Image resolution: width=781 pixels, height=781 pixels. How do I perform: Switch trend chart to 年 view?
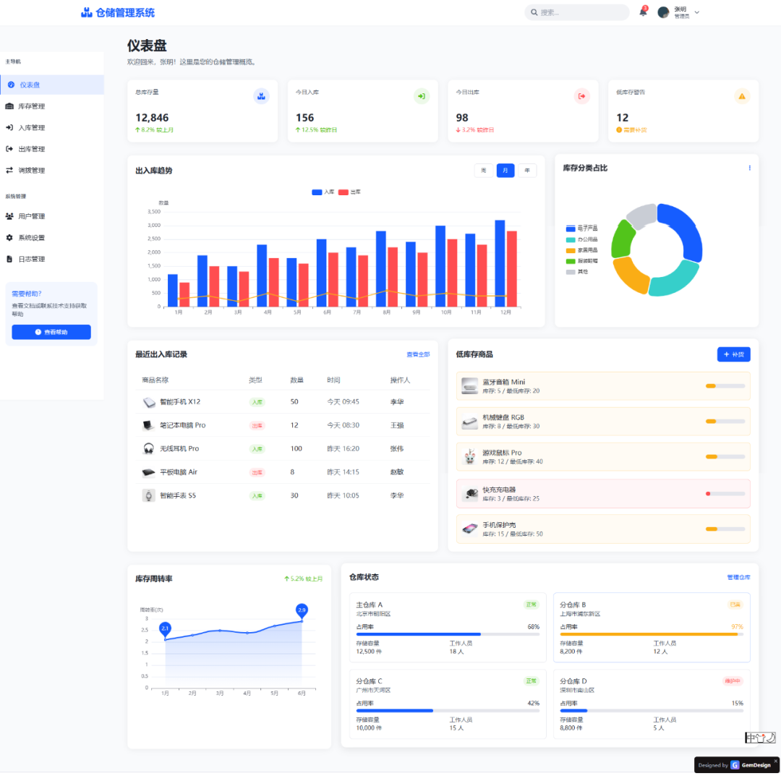pyautogui.click(x=527, y=171)
